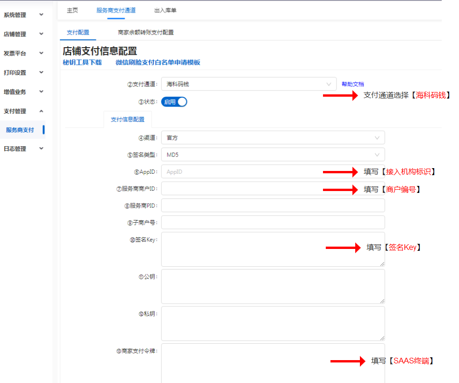This screenshot has height=383, width=459.
Task: Open the 签名类型 dropdown showing MD5
Action: (x=273, y=155)
